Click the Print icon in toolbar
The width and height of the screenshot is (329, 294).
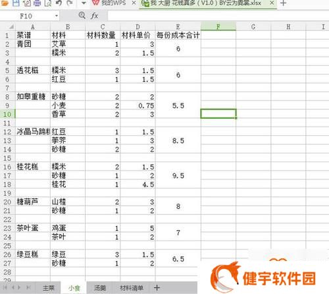tap(37, 3)
